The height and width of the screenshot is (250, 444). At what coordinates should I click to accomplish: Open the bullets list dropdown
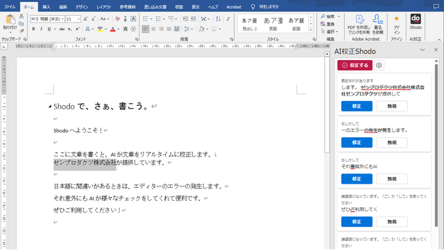tap(151, 19)
